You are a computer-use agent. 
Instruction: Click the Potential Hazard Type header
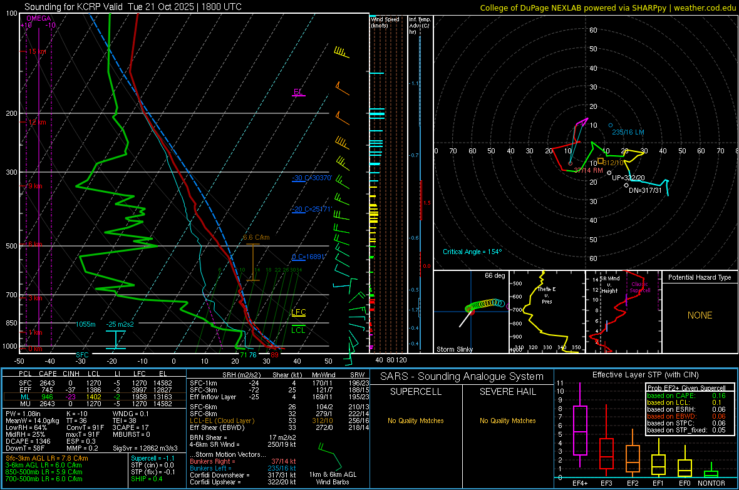pyautogui.click(x=700, y=277)
